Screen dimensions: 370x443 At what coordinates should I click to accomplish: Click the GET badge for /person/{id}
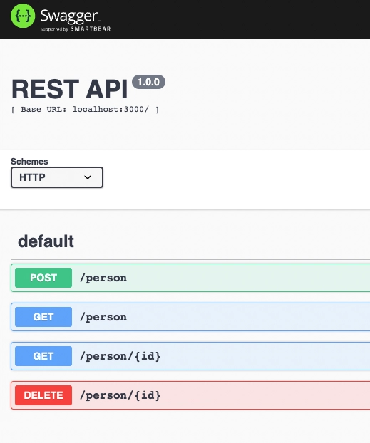pos(43,356)
